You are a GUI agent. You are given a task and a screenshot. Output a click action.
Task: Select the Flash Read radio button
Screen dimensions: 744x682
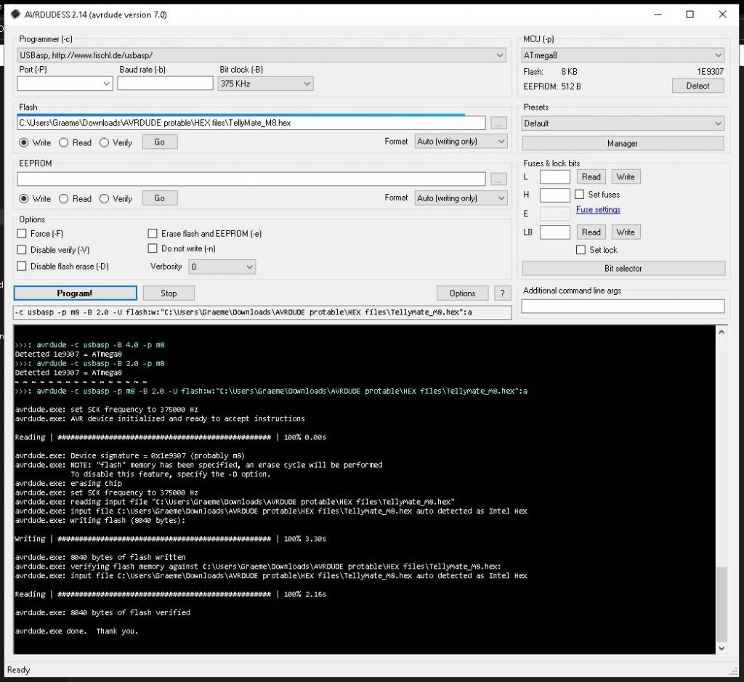click(x=64, y=143)
